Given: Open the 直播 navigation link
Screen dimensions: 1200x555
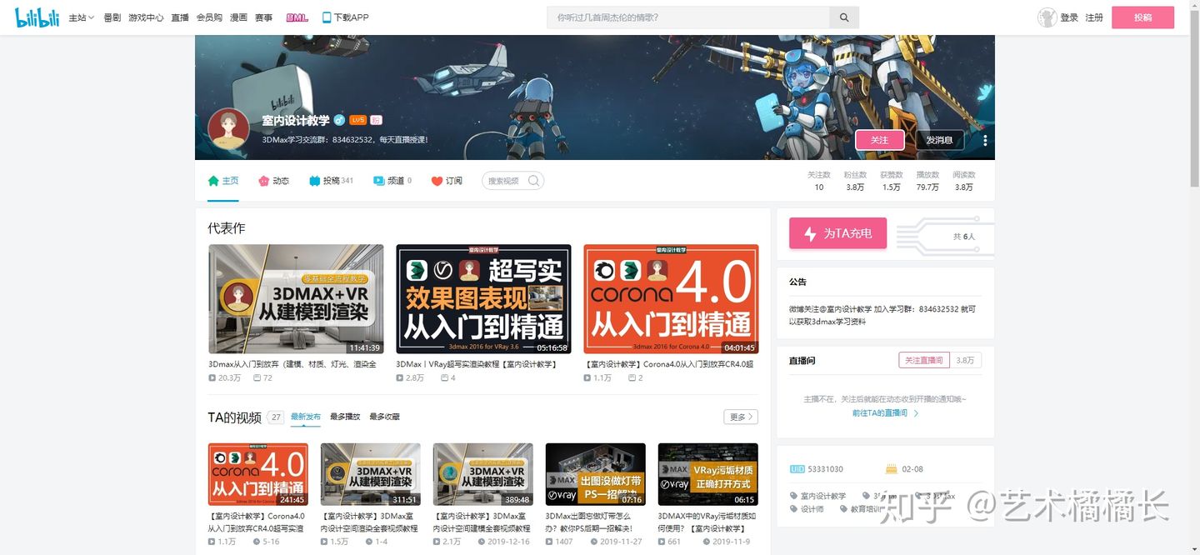Looking at the screenshot, I should (x=180, y=17).
